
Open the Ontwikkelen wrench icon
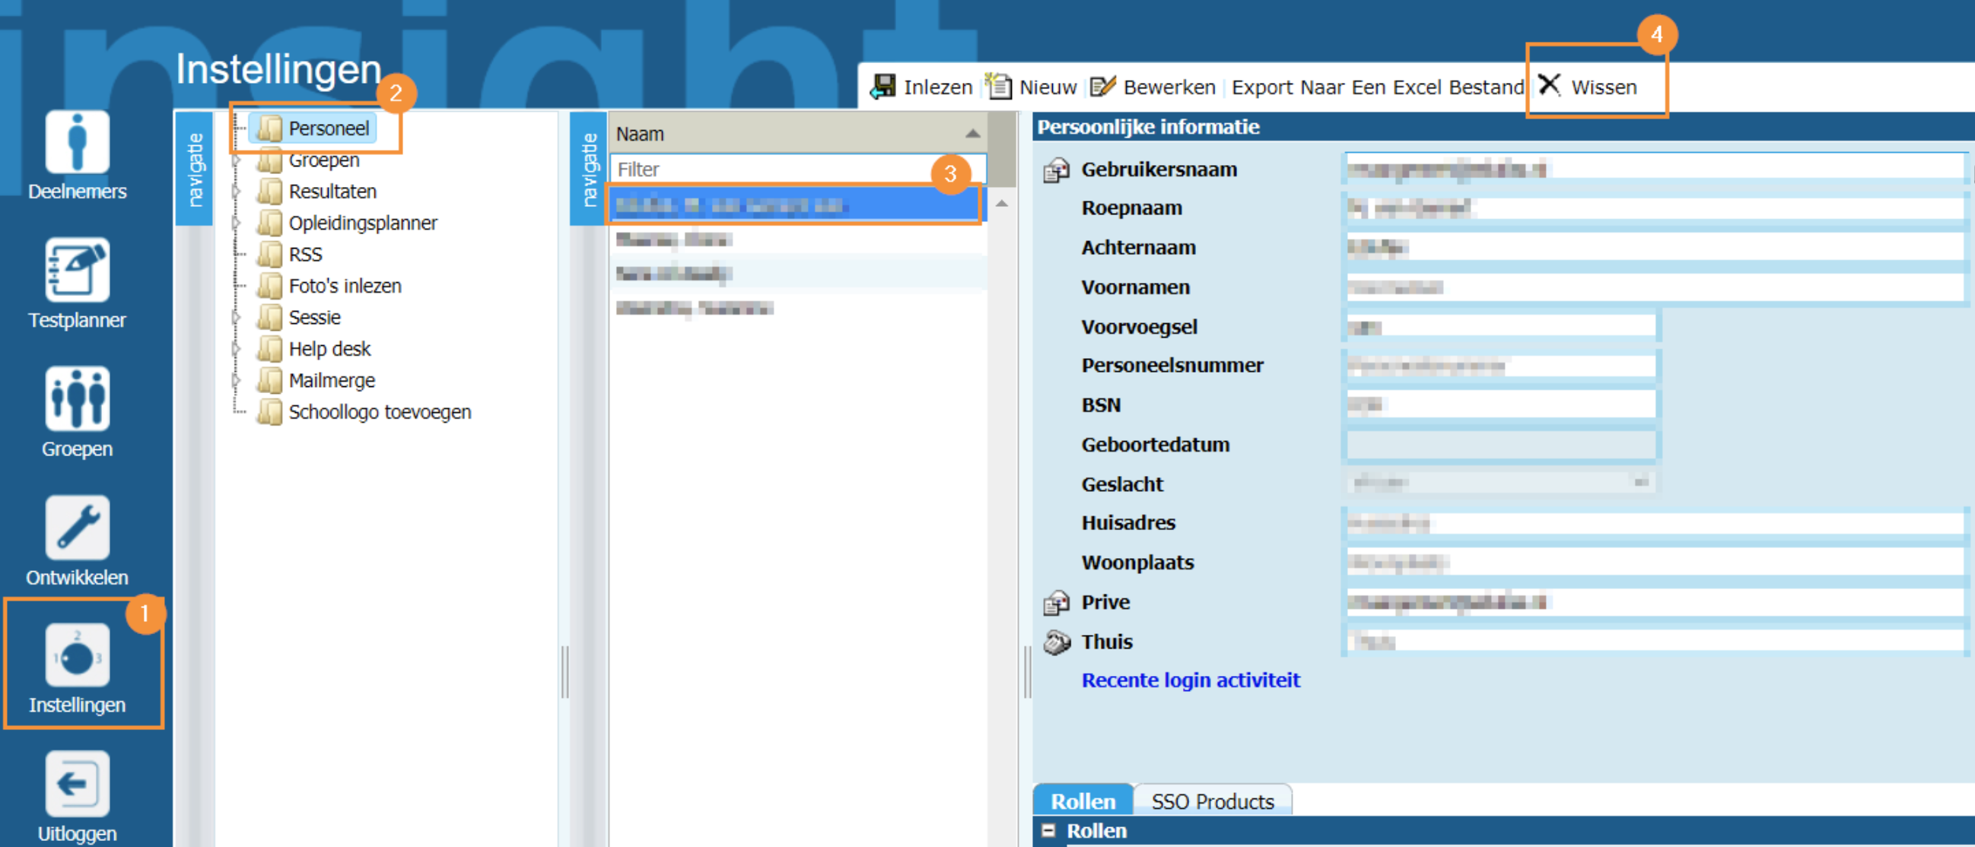pos(77,528)
